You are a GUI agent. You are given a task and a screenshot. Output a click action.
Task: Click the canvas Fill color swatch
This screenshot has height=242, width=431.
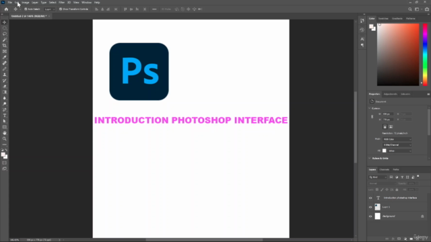pyautogui.click(x=385, y=151)
